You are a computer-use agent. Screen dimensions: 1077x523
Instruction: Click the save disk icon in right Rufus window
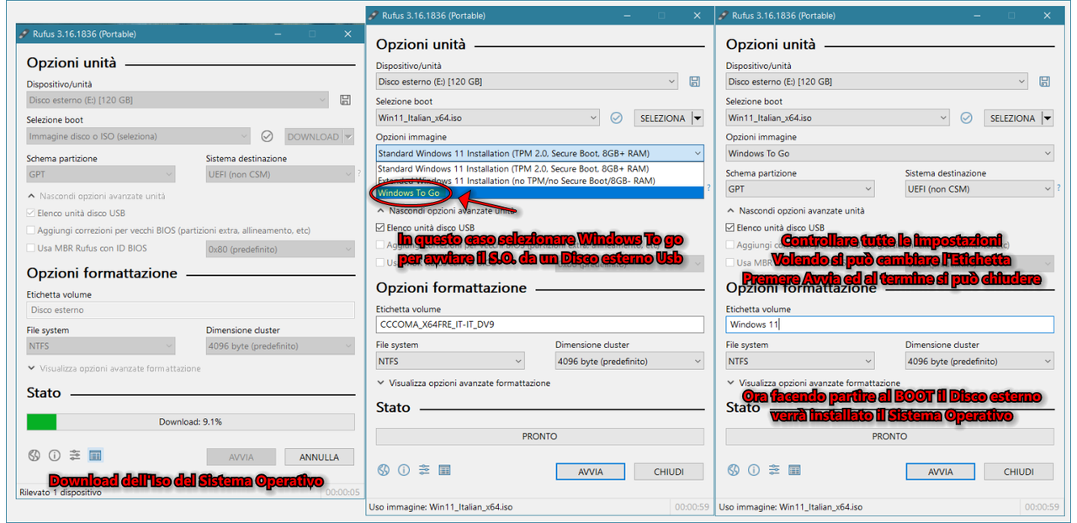1044,82
